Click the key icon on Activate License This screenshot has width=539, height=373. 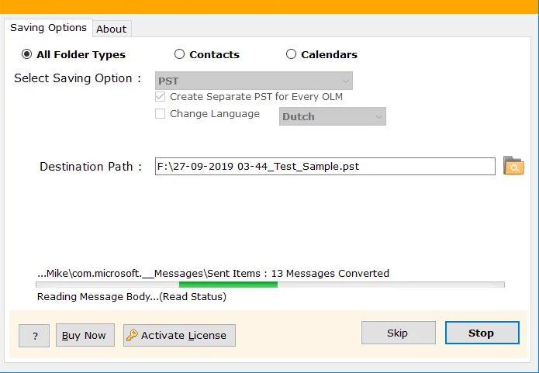pos(132,335)
